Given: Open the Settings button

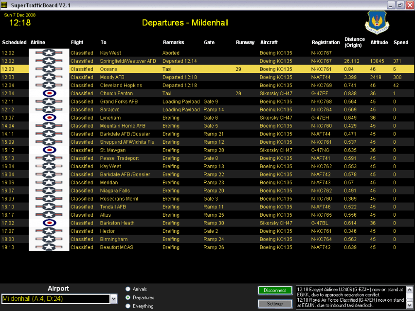Looking at the screenshot, I should point(275,304).
